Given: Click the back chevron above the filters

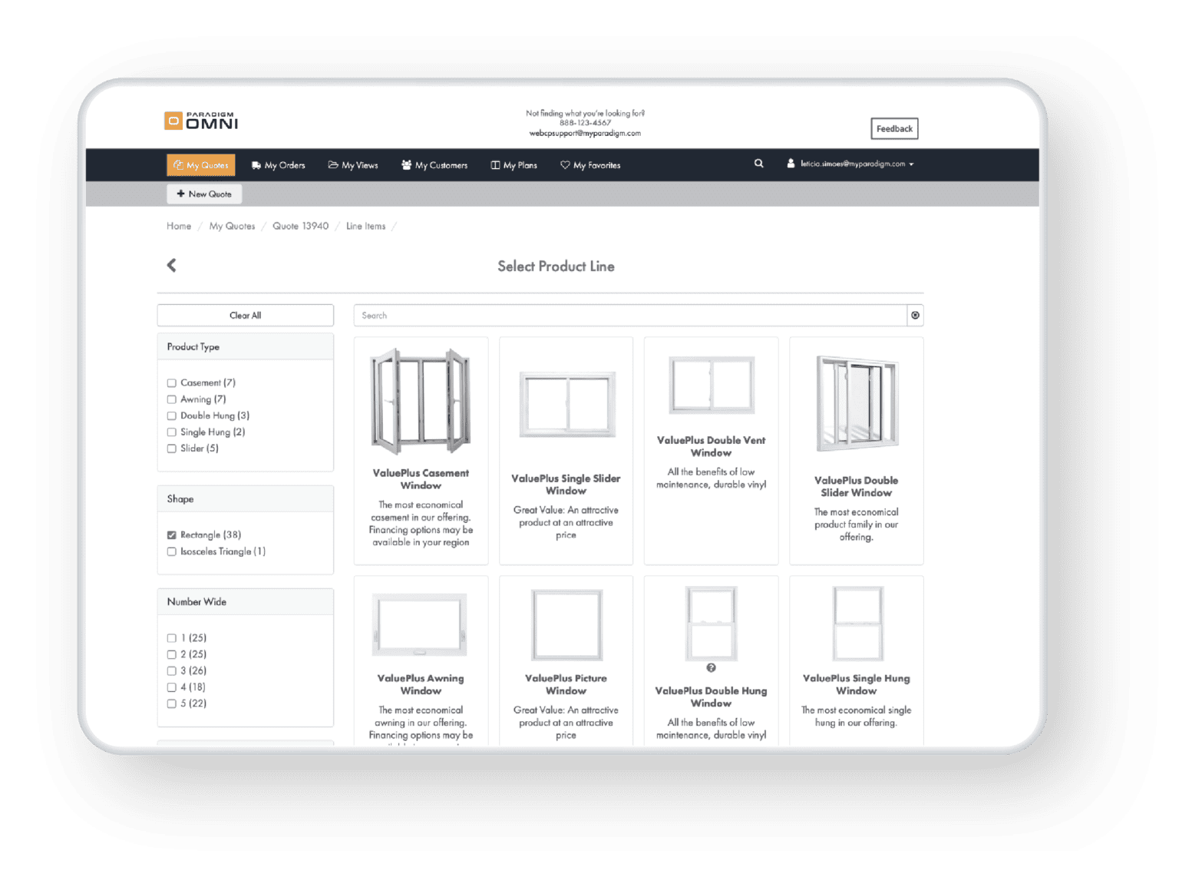Looking at the screenshot, I should coord(170,265).
